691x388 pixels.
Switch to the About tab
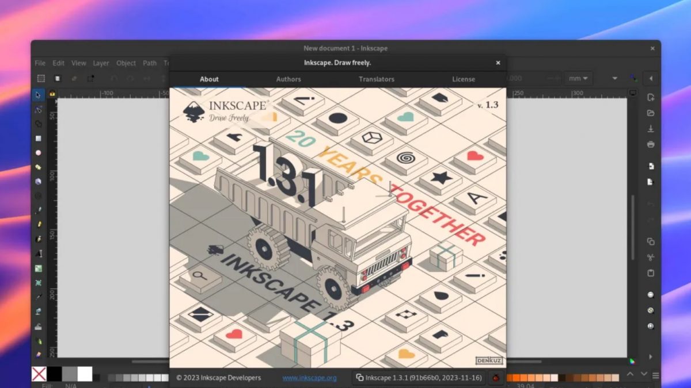[x=209, y=79]
